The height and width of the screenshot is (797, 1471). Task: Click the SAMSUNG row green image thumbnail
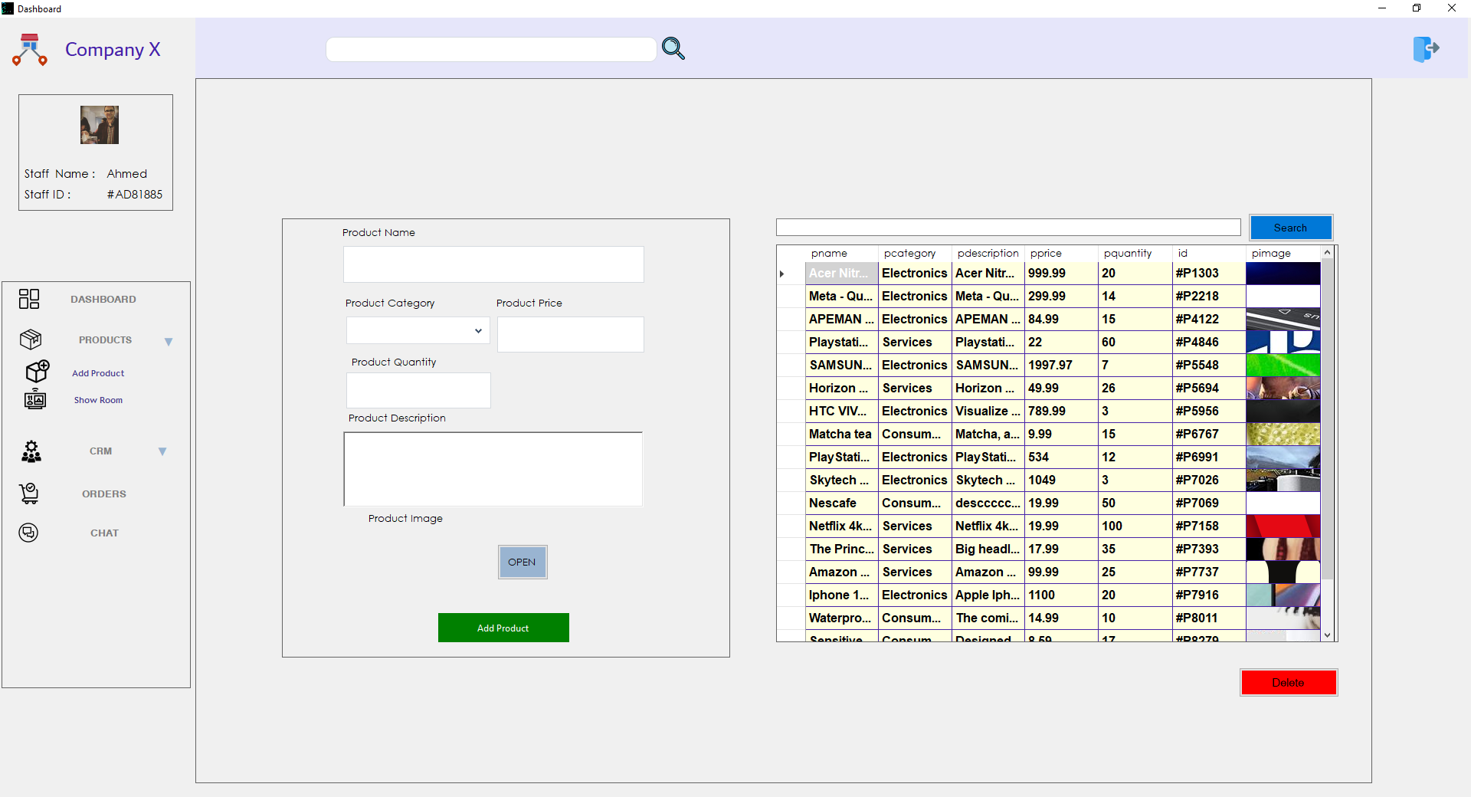pos(1283,366)
